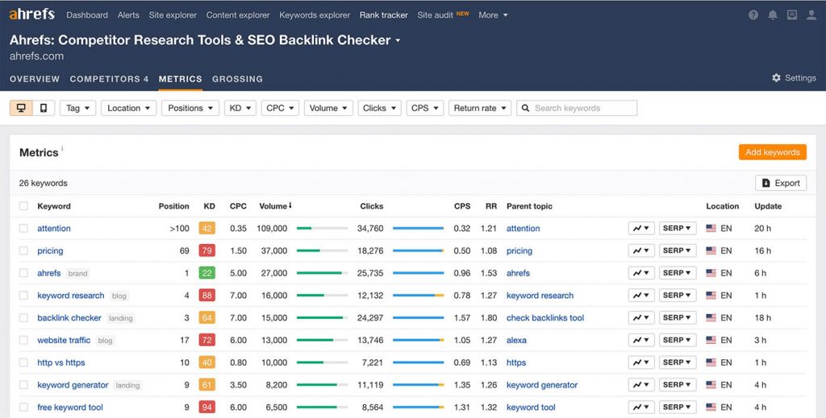Viewport: 826px width, 418px height.
Task: Focus the Search keywords input field
Action: pyautogui.click(x=582, y=108)
